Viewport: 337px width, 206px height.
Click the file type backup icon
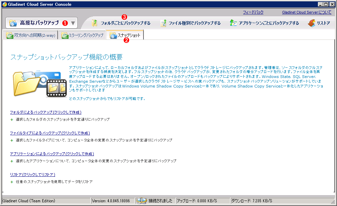point(163,23)
